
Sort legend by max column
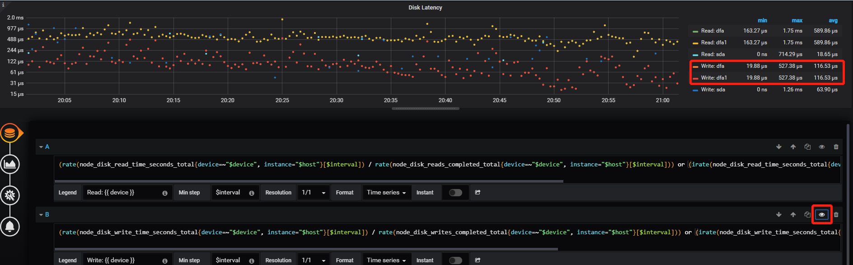797,20
